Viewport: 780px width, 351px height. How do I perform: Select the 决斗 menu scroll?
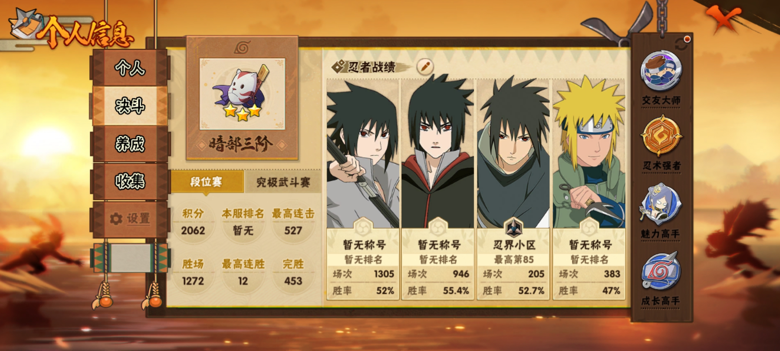[x=130, y=106]
